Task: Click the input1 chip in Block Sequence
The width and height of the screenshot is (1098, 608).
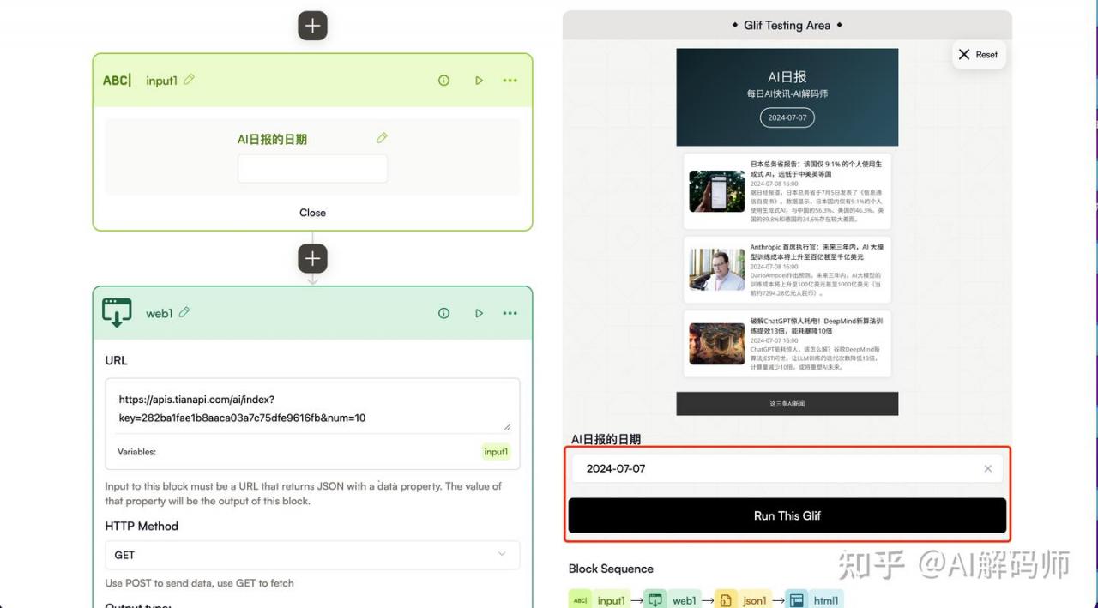Action: point(600,600)
